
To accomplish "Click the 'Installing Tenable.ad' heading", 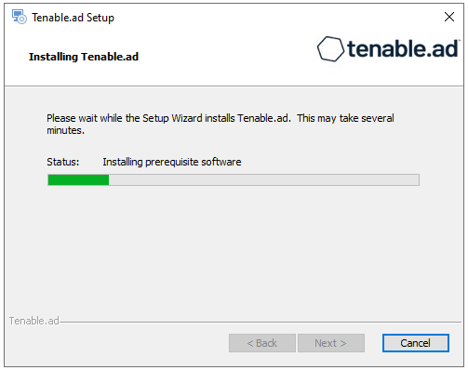I will 84,57.
